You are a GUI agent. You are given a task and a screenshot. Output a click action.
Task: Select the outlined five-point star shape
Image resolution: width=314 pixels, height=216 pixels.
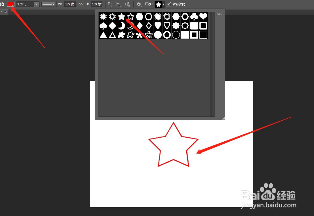tap(130, 17)
